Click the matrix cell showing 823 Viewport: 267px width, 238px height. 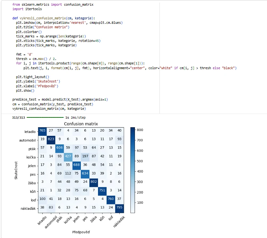(51, 140)
